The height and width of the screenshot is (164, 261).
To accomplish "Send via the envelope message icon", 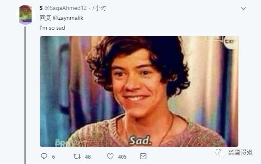I will pos(143,156).
